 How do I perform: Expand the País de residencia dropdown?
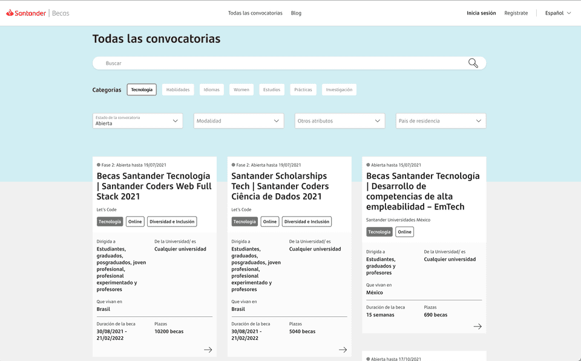click(x=441, y=121)
